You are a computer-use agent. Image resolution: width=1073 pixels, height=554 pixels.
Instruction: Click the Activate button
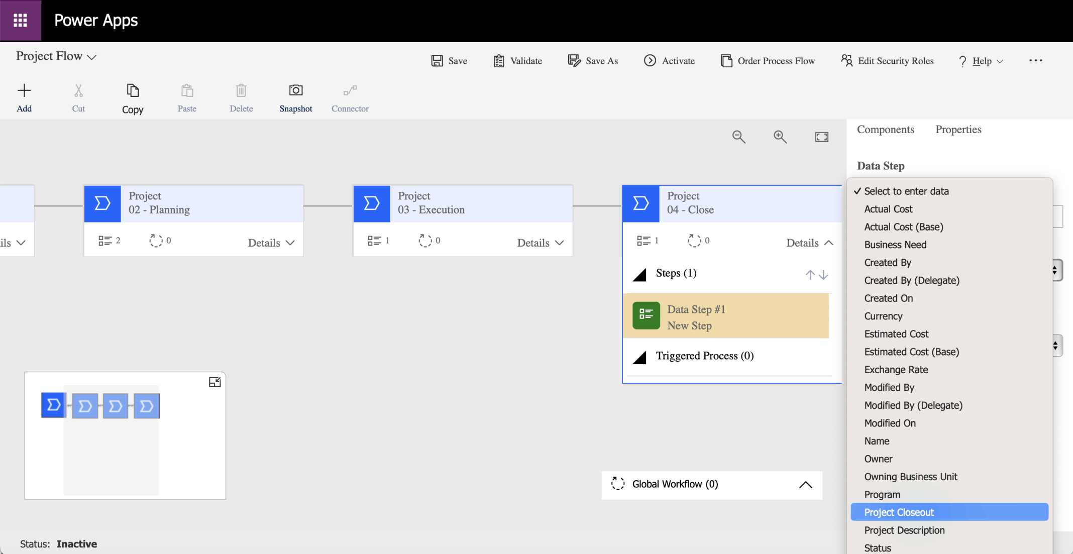(x=669, y=61)
